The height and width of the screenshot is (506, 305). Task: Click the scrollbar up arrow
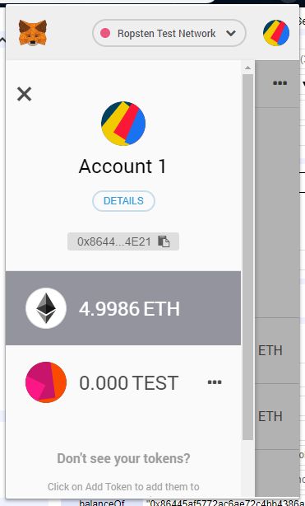(247, 68)
